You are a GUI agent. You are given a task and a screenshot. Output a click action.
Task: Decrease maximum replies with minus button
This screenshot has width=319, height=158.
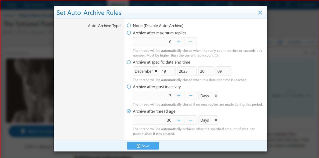(191, 42)
